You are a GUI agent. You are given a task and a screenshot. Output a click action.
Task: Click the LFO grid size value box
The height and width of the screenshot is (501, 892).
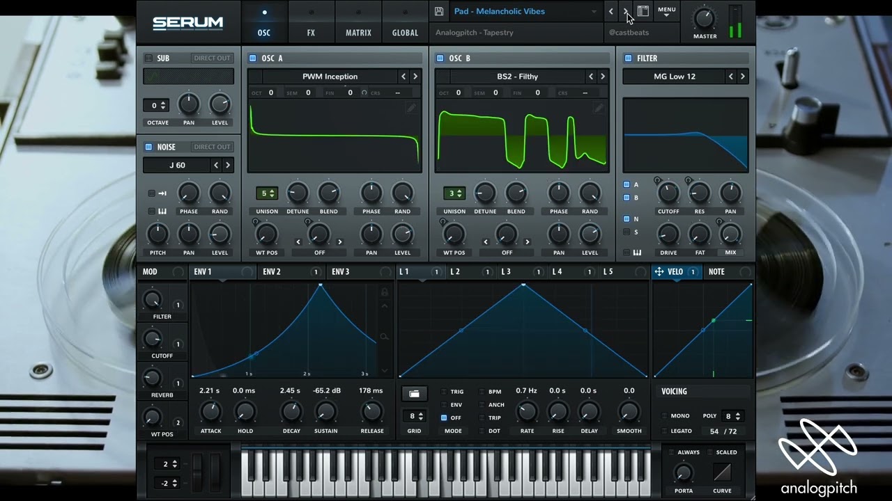click(x=414, y=416)
